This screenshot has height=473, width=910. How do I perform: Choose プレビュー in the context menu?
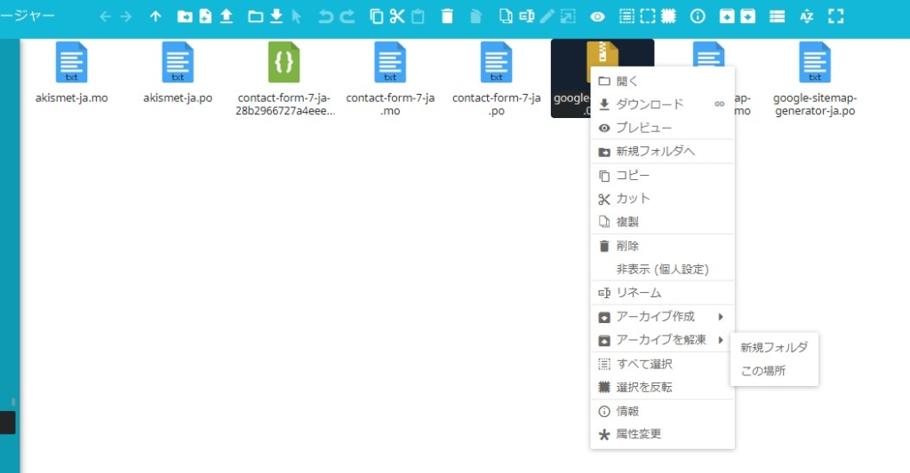click(662, 128)
